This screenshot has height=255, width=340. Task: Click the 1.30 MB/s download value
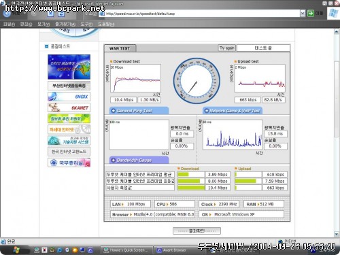(x=149, y=100)
